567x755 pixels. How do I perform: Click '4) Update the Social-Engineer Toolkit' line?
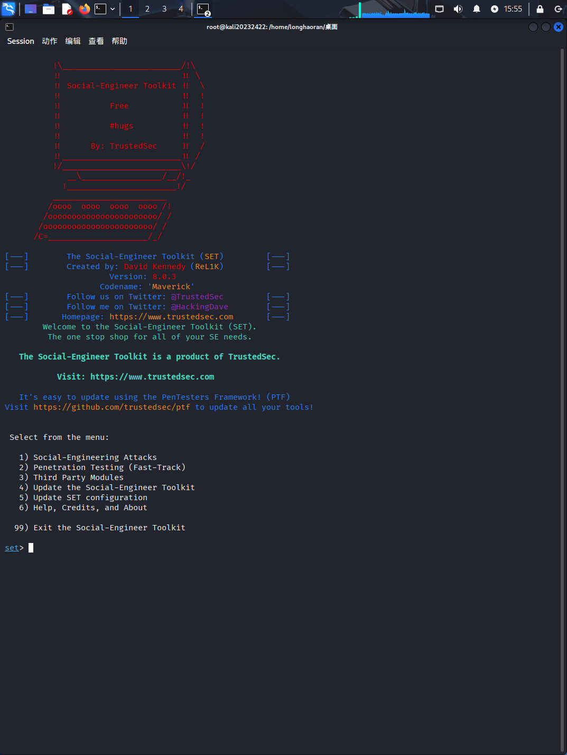[107, 487]
